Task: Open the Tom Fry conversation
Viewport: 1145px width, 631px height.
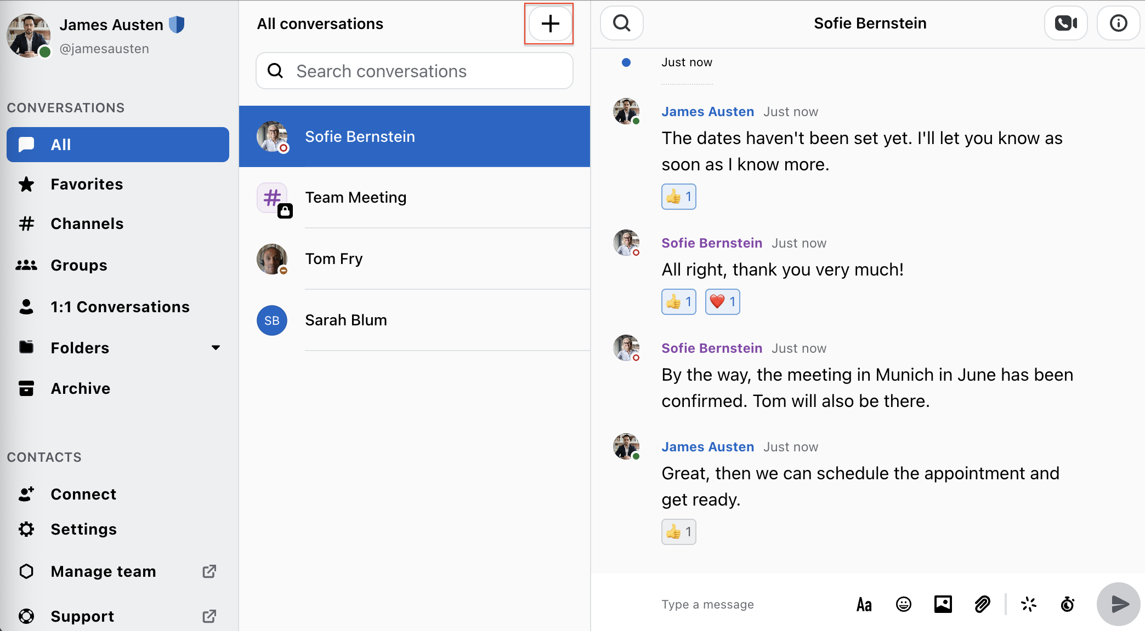Action: (x=415, y=259)
